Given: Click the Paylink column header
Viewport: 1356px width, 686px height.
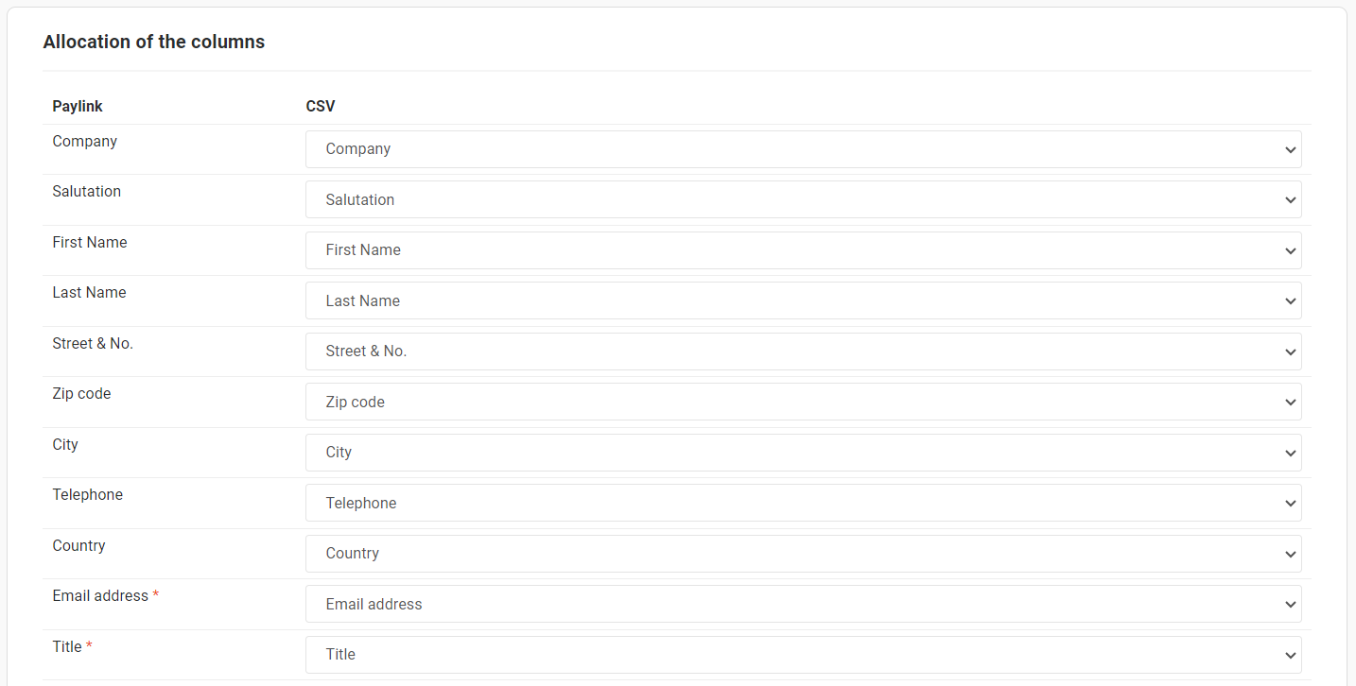Looking at the screenshot, I should click(78, 106).
